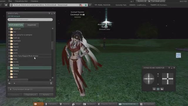This screenshot has height=106, width=188.
Task: Click the floating notification thumbnail at right
Action: tap(178, 55)
